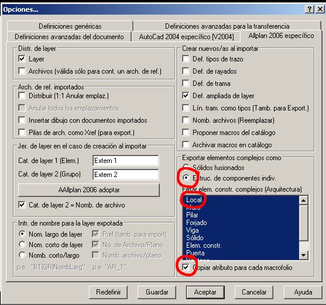326x305 pixels.
Task: Click AAllplan 2006 adoptar button
Action: pos(89,190)
